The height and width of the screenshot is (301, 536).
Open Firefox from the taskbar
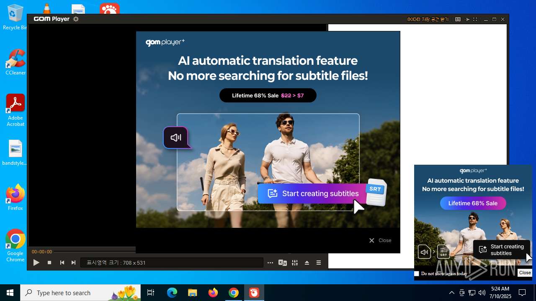(213, 293)
